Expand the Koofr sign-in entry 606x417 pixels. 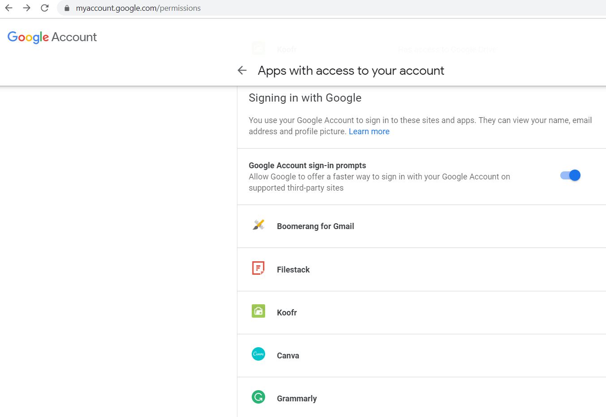(421, 313)
